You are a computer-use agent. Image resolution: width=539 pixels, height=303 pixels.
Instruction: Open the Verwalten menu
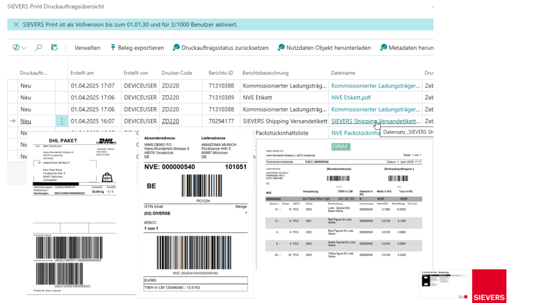pos(88,48)
